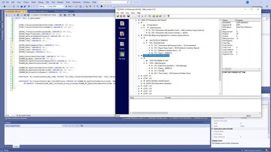The height and width of the screenshot is (152, 271).
Task: Select the Transaction Set Identifier Code element row
Action: tap(176, 30)
